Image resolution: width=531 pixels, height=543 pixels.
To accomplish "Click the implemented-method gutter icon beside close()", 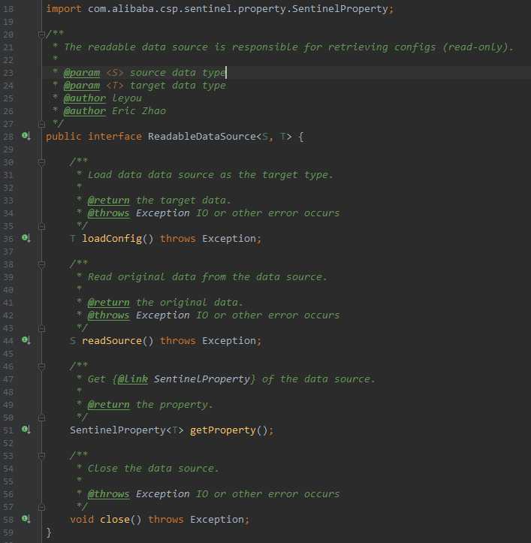I will [x=26, y=519].
